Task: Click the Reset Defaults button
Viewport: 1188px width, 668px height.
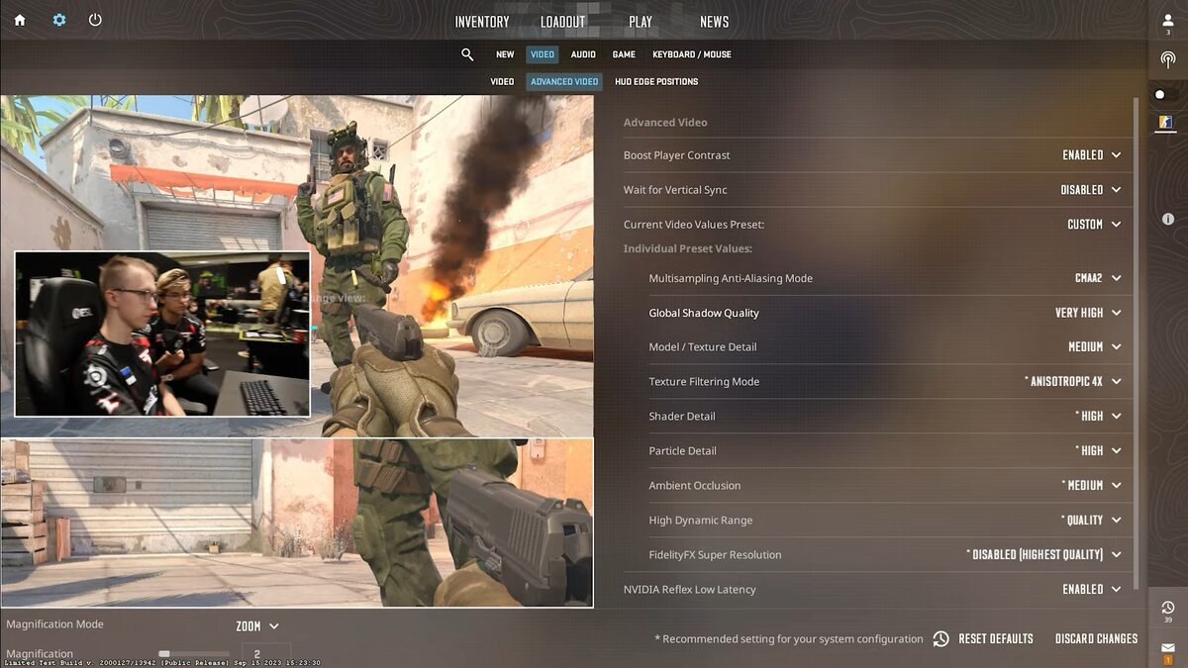Action: (x=984, y=639)
